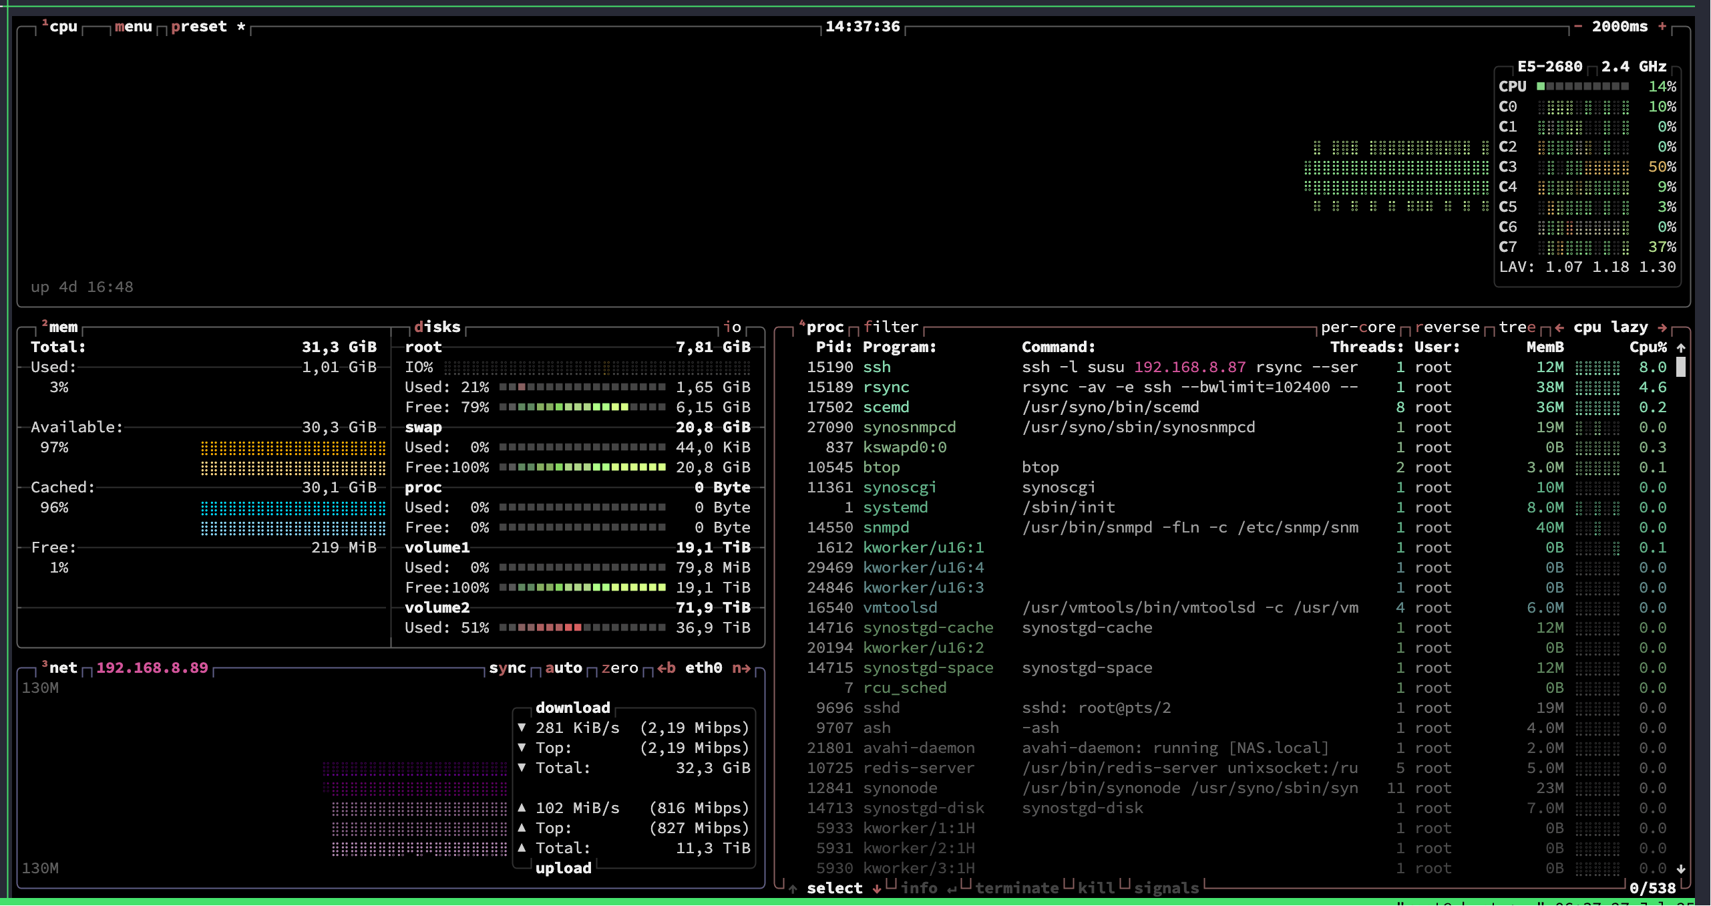Viewport: 1711px width, 906px height.
Task: Click the Cpu% column header
Action: tap(1648, 347)
